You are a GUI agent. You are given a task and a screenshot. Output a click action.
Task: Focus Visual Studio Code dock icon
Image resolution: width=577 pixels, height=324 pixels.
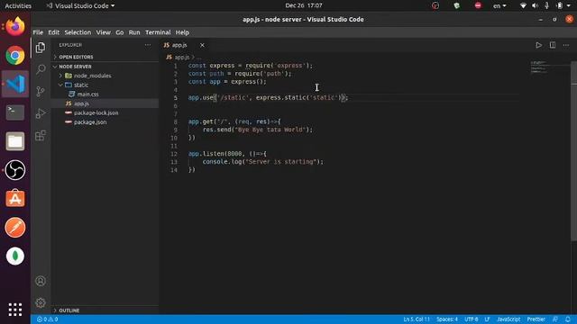15,84
